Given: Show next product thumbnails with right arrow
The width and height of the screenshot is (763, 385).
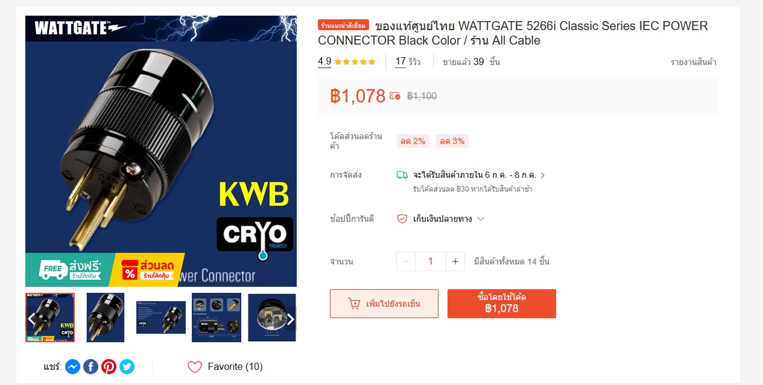Looking at the screenshot, I should coord(290,319).
